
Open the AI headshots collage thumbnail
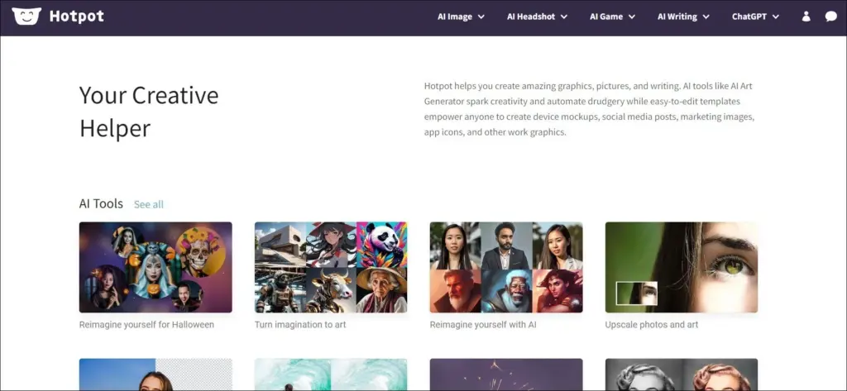(506, 267)
